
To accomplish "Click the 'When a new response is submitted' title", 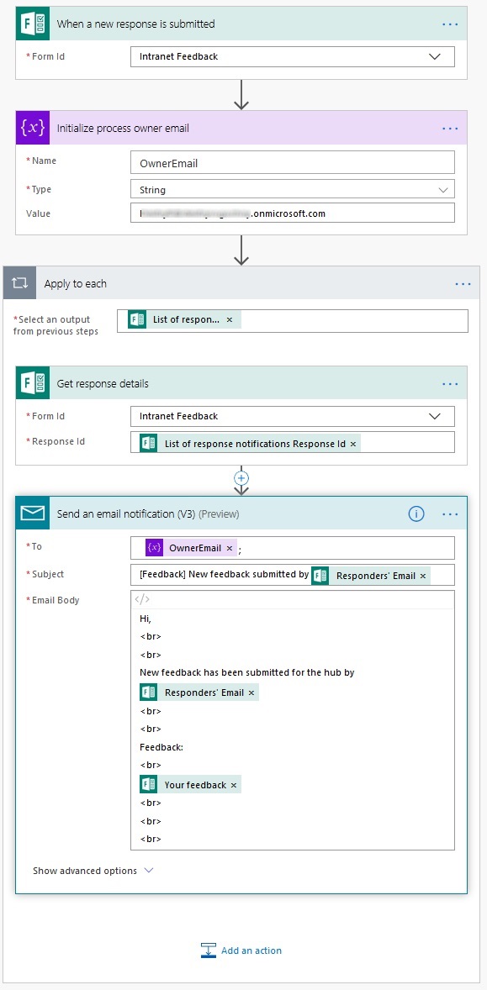I will 135,24.
